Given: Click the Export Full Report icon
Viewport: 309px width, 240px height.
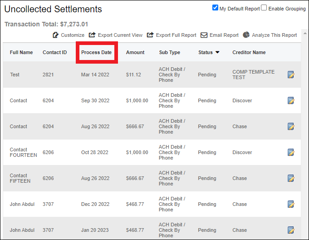Looking at the screenshot, I should 150,35.
